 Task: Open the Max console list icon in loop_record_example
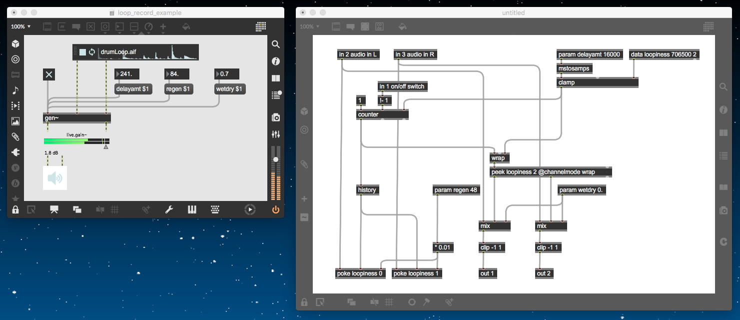click(x=275, y=94)
